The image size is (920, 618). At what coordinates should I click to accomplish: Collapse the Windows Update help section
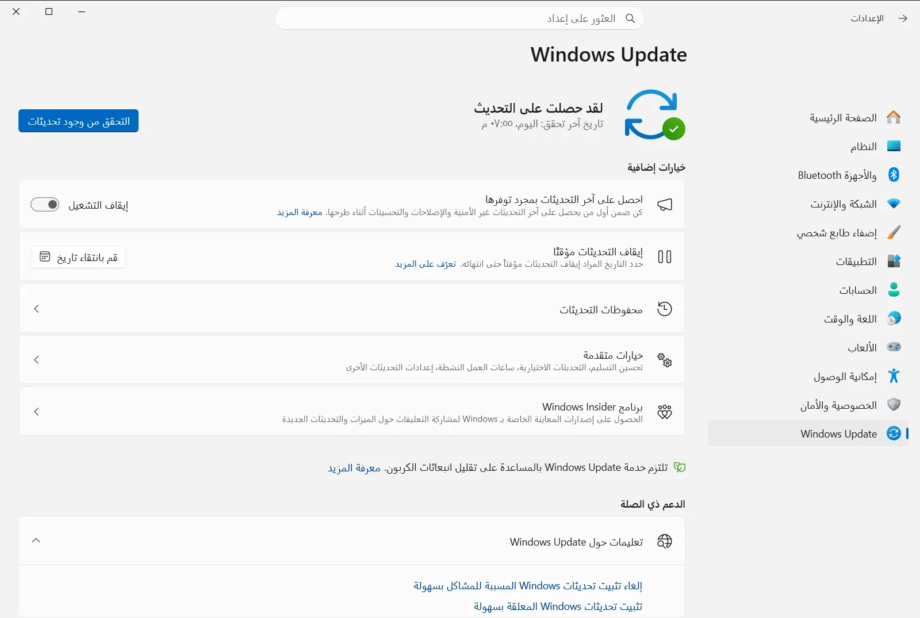tap(36, 540)
